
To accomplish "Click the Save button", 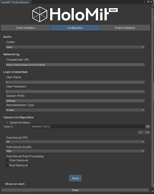I will [75, 178].
